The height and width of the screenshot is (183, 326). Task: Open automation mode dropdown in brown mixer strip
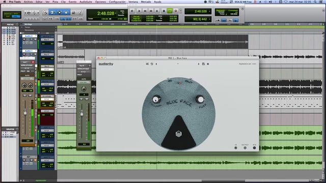27,79
